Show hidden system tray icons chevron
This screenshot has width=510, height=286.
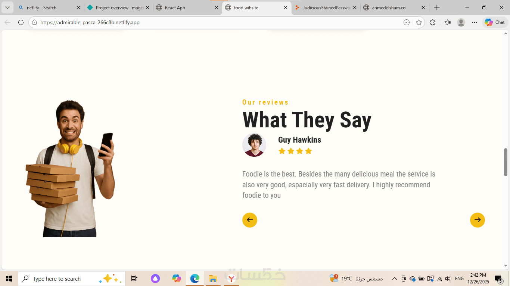[394, 279]
